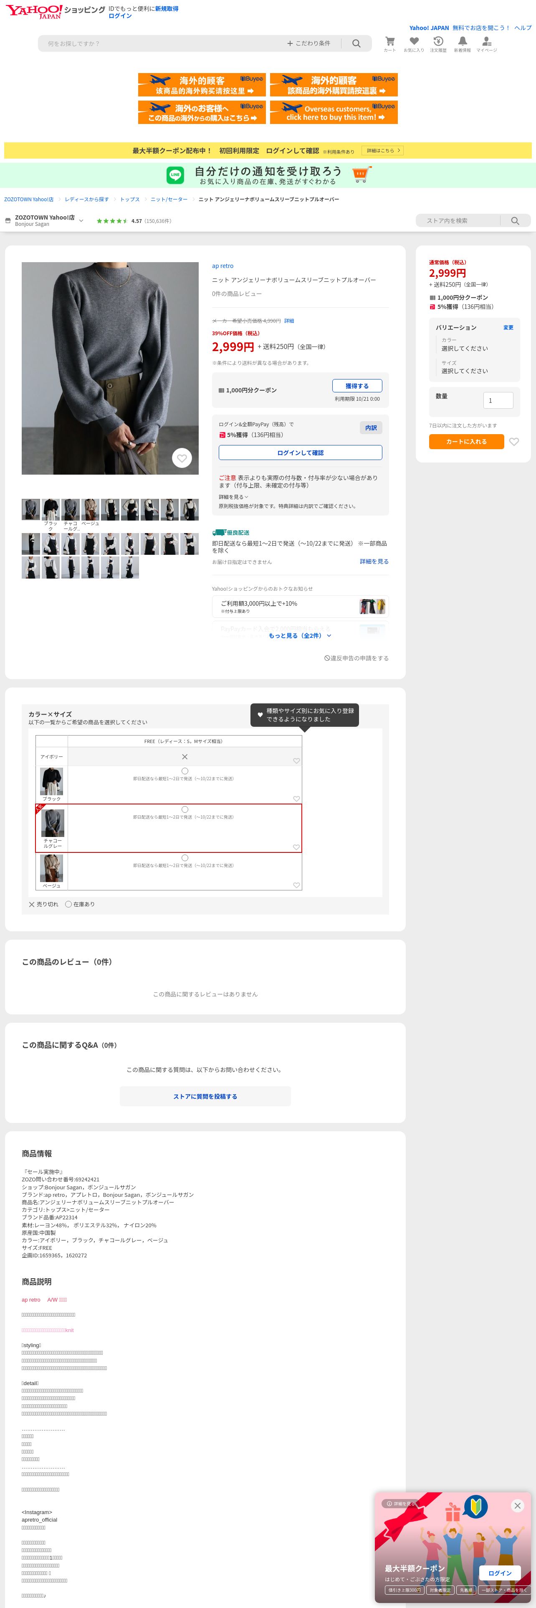Select the beige color thumbnail in gallery

click(90, 509)
